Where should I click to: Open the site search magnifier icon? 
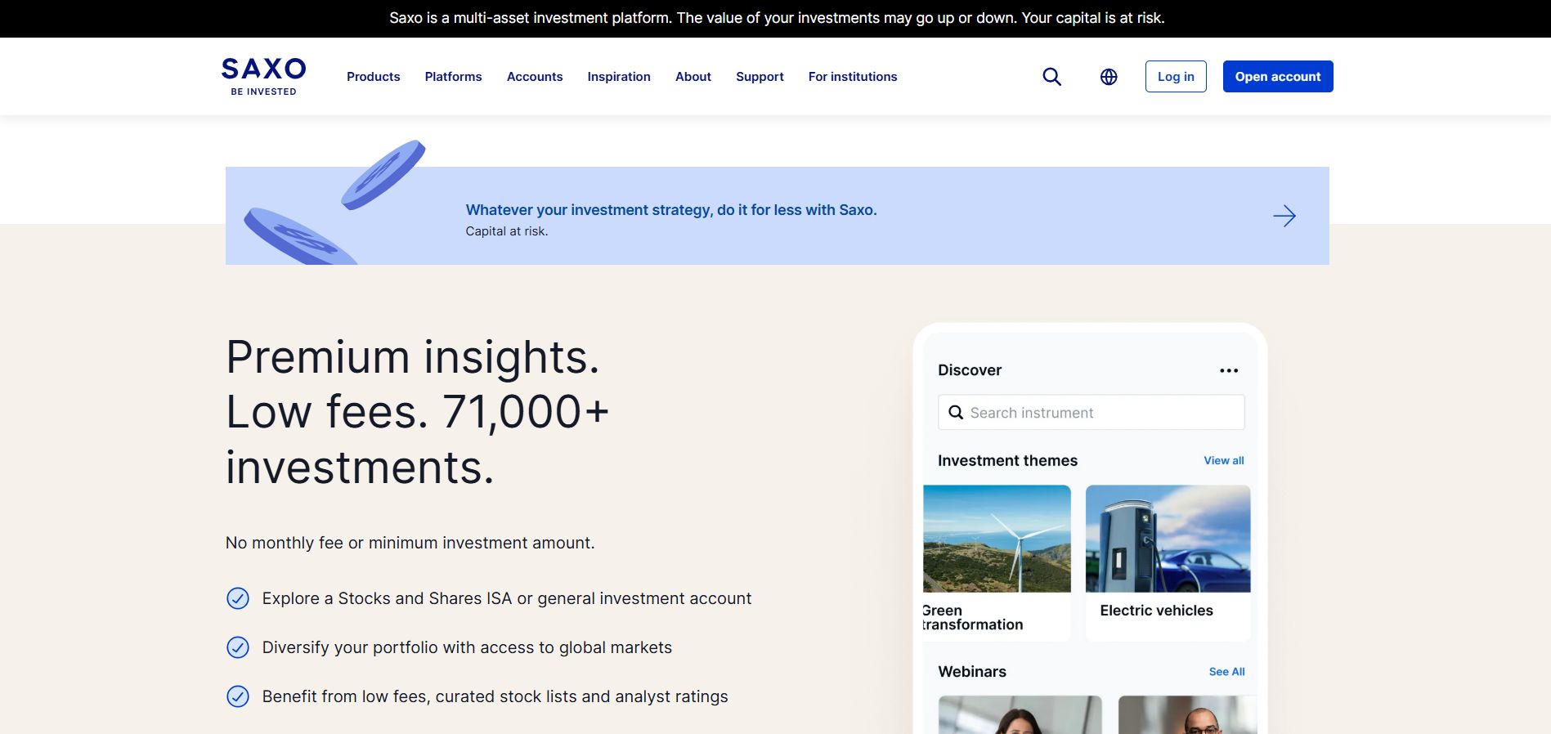pos(1051,77)
